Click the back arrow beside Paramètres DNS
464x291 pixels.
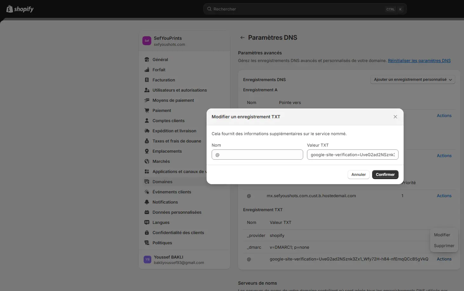click(242, 38)
